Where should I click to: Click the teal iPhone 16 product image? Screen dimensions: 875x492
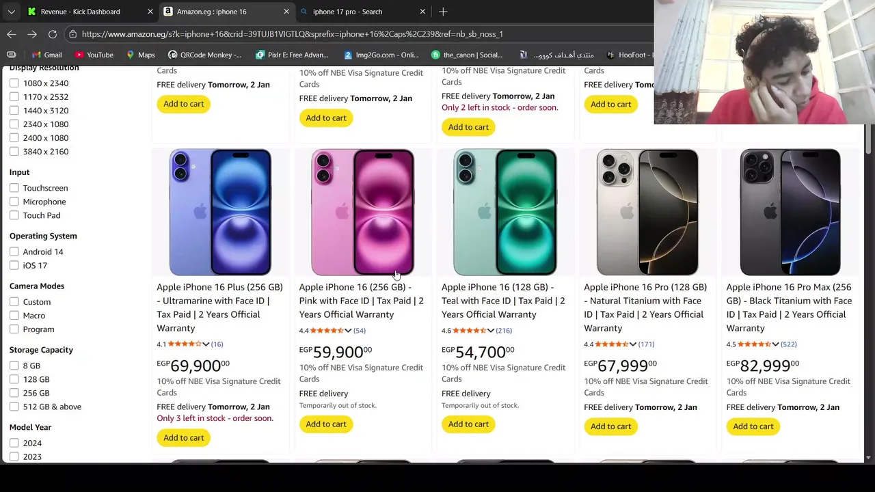pos(504,212)
